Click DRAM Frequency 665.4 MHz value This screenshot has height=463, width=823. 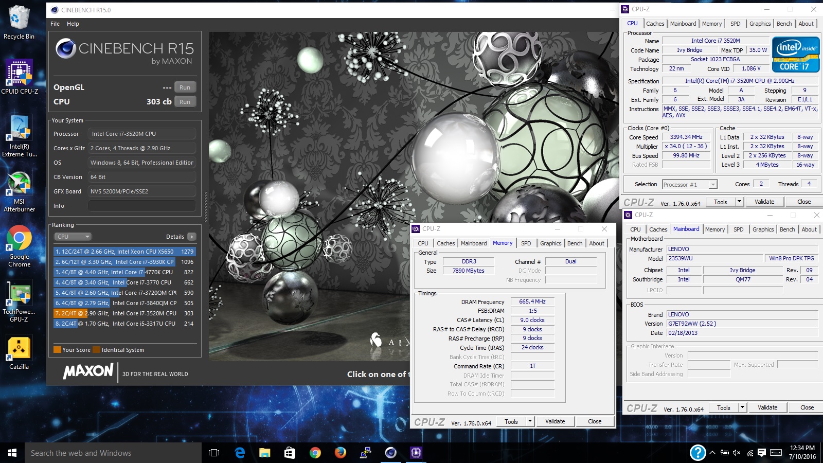point(532,302)
